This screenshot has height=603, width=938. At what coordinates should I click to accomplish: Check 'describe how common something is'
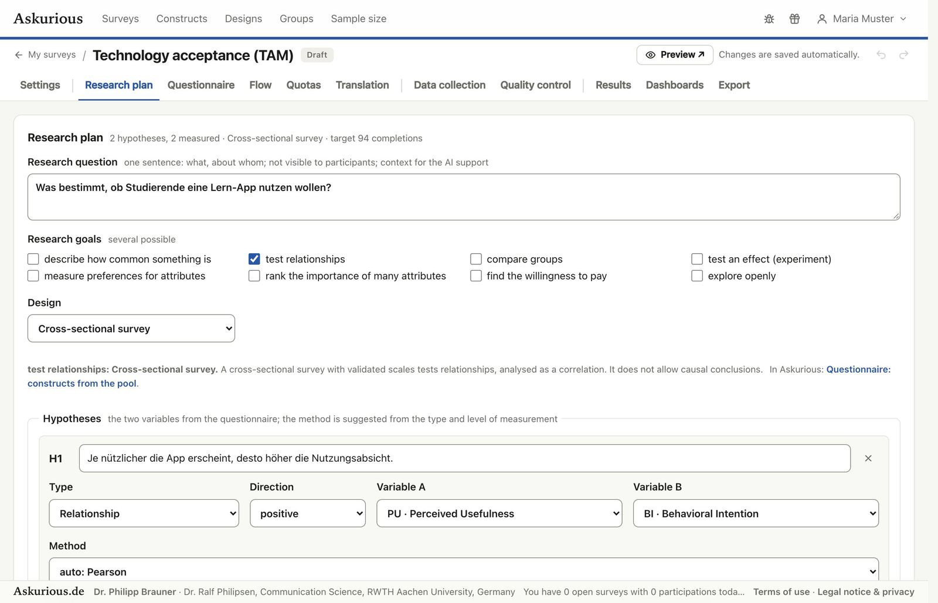pos(33,259)
